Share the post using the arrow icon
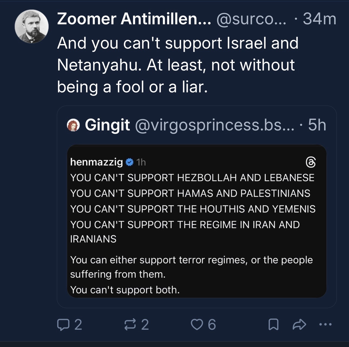The height and width of the screenshot is (347, 349). (x=299, y=325)
